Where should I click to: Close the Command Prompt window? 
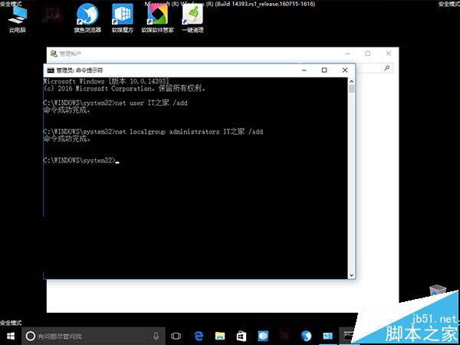[x=345, y=70]
